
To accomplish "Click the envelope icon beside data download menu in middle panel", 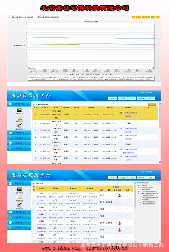I will (10, 133).
